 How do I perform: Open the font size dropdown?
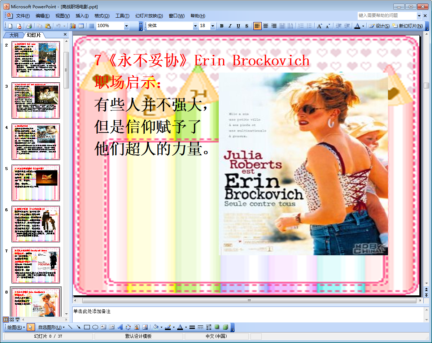pos(213,26)
